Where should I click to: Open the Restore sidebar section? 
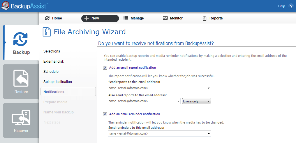tap(21, 82)
